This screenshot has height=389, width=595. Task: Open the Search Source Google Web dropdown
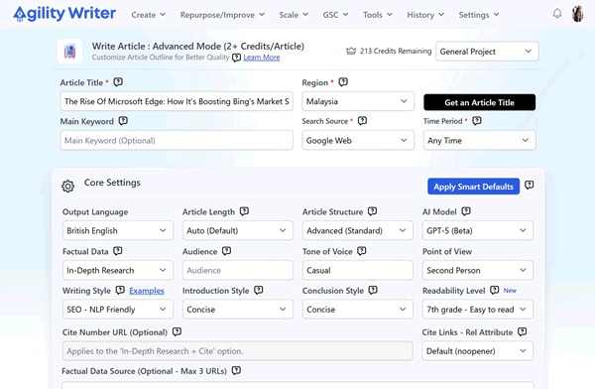[358, 141]
